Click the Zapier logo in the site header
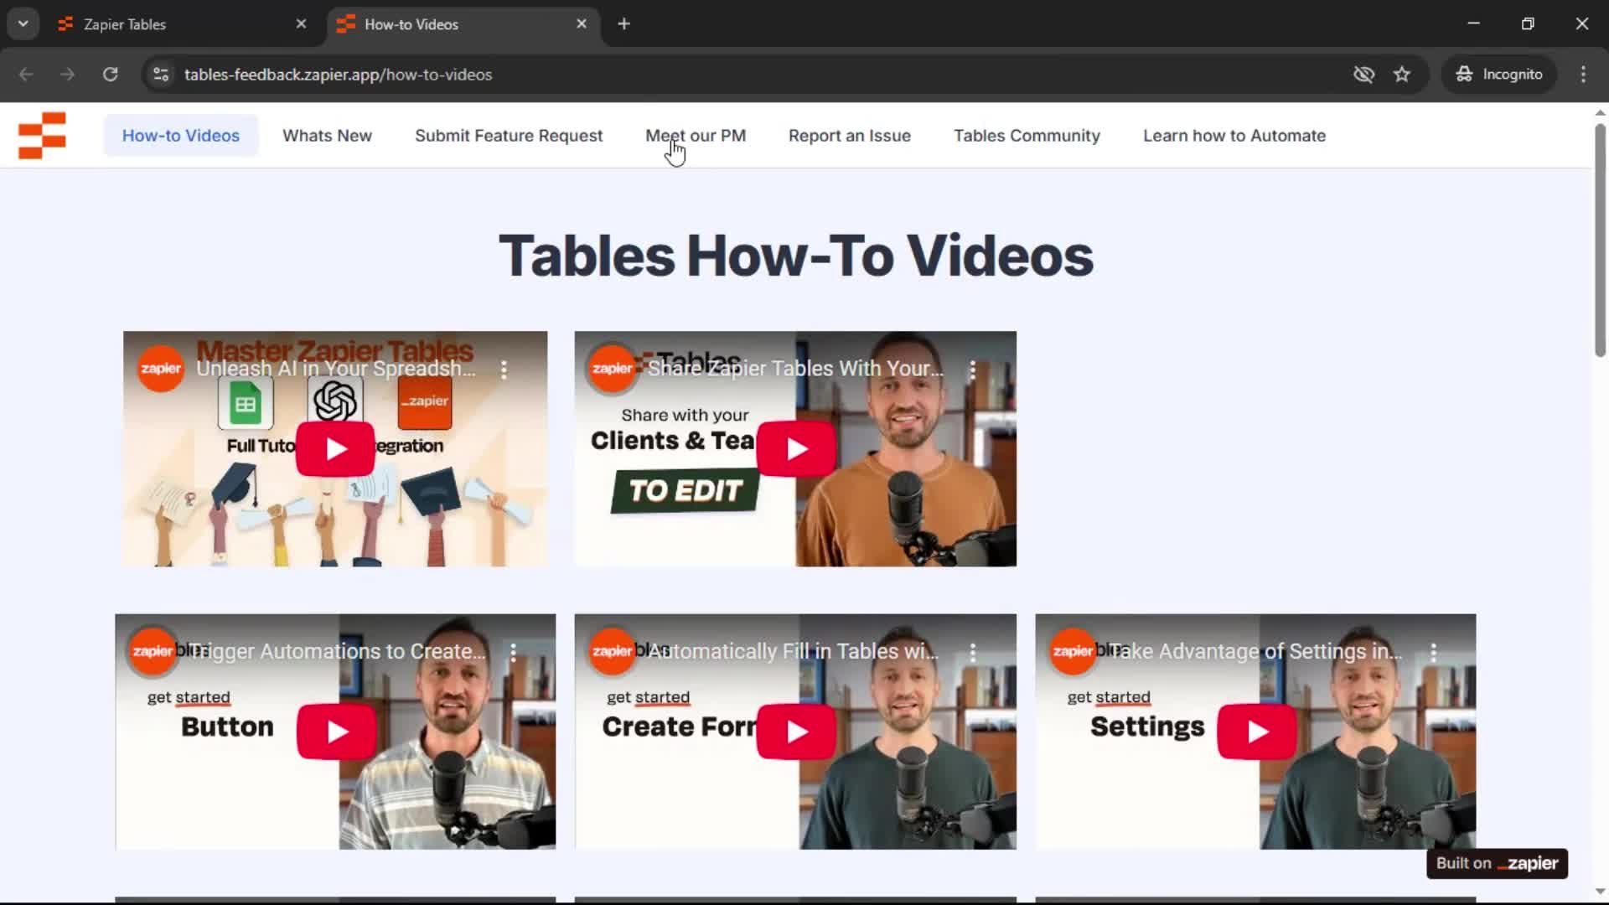Image resolution: width=1609 pixels, height=905 pixels. 42,135
